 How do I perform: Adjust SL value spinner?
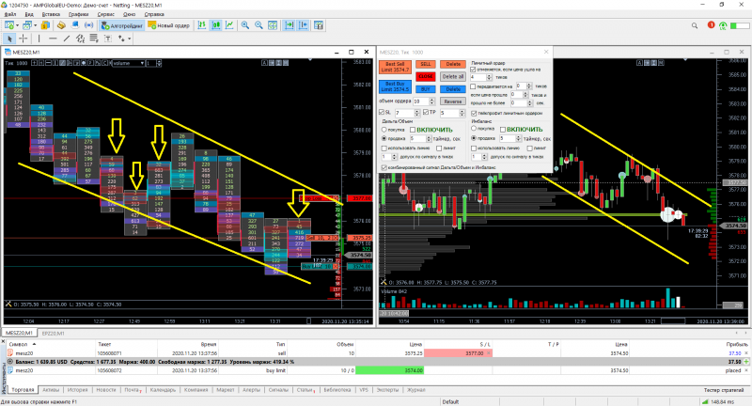(x=416, y=113)
